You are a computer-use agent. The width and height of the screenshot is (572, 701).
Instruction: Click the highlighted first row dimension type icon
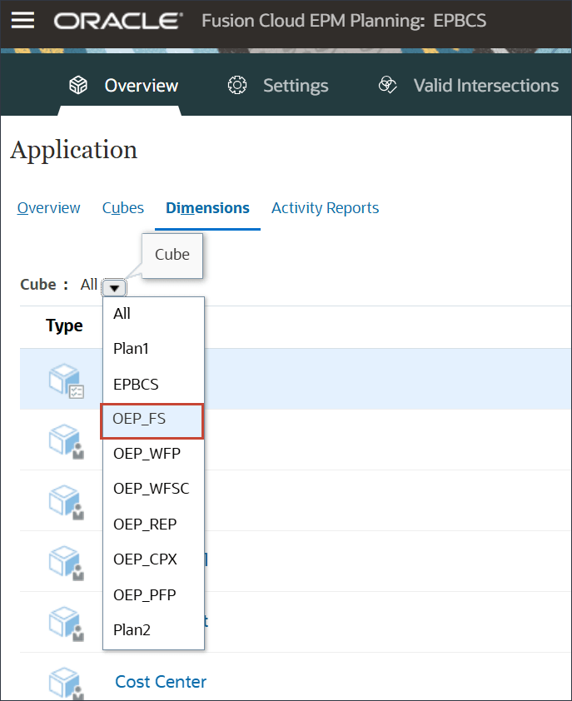(x=66, y=380)
